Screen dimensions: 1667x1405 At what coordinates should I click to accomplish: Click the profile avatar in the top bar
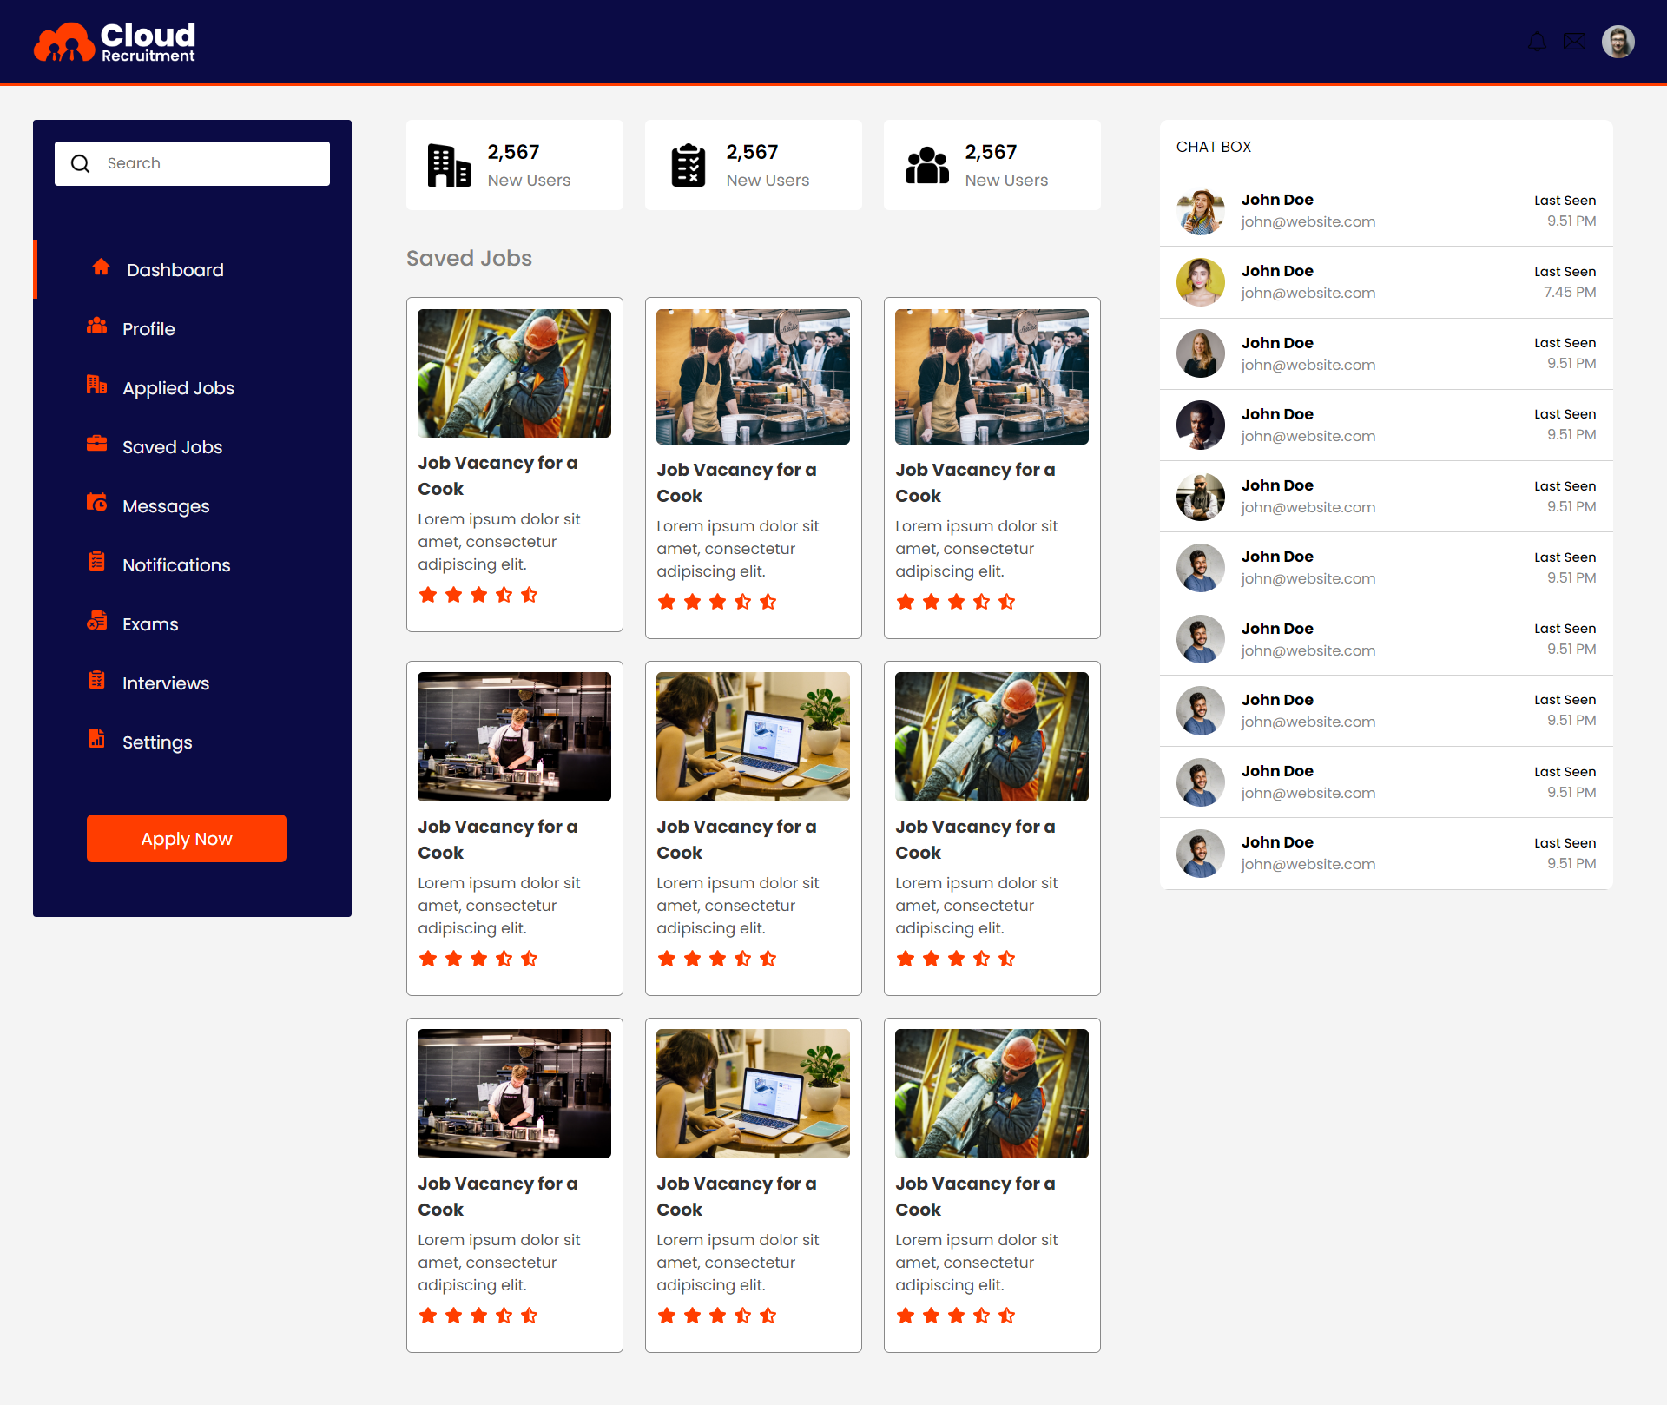pyautogui.click(x=1618, y=41)
